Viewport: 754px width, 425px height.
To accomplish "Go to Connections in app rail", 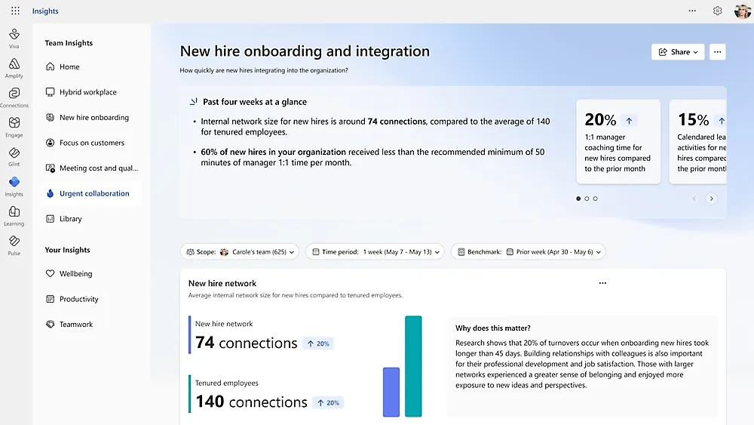I will [14, 96].
